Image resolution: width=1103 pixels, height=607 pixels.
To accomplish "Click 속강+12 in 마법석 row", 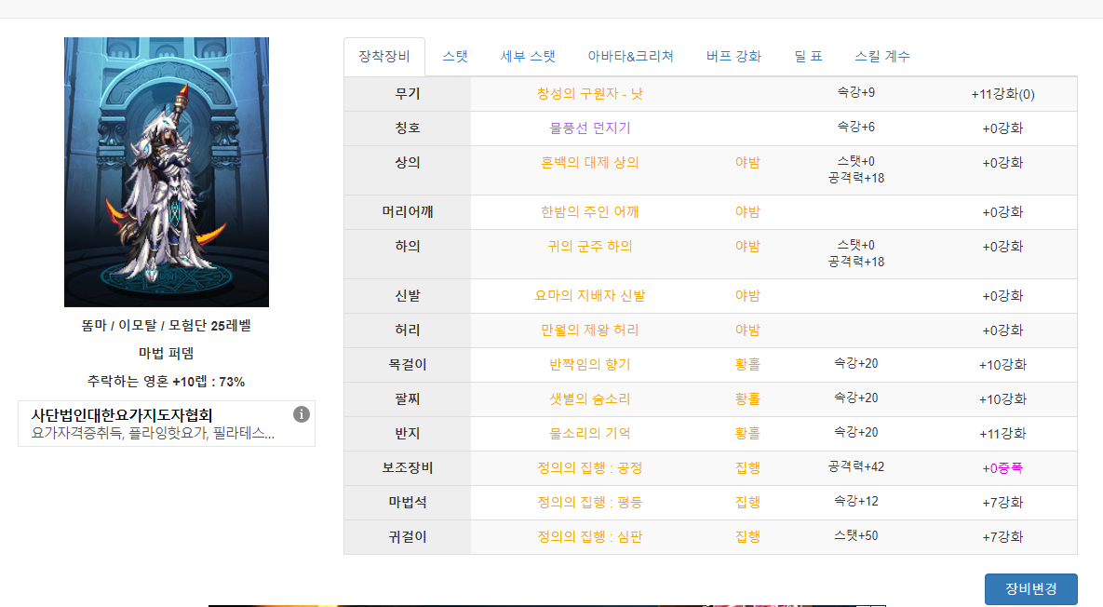I will (x=856, y=501).
